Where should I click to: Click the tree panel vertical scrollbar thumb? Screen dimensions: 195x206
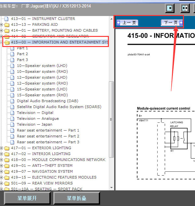(x=111, y=119)
